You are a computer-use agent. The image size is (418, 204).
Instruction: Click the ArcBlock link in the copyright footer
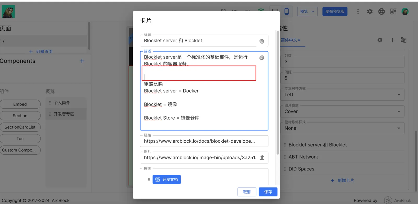[61, 201]
